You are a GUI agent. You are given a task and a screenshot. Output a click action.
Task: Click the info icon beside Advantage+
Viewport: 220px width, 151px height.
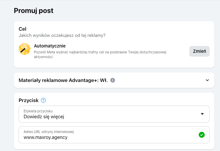point(113,80)
